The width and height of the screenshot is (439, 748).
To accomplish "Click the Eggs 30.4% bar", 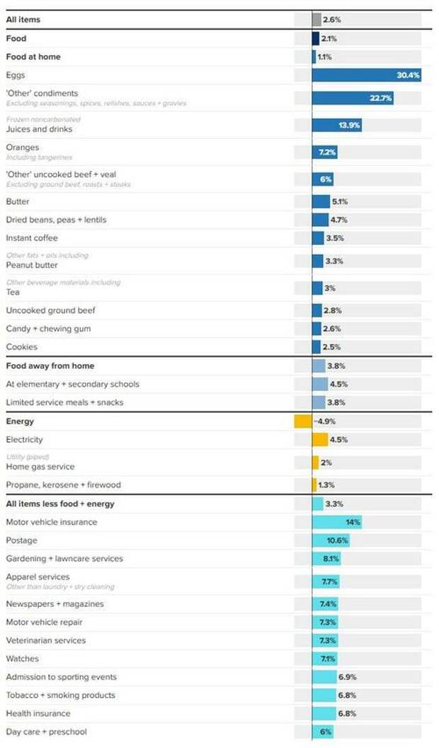I will (367, 75).
